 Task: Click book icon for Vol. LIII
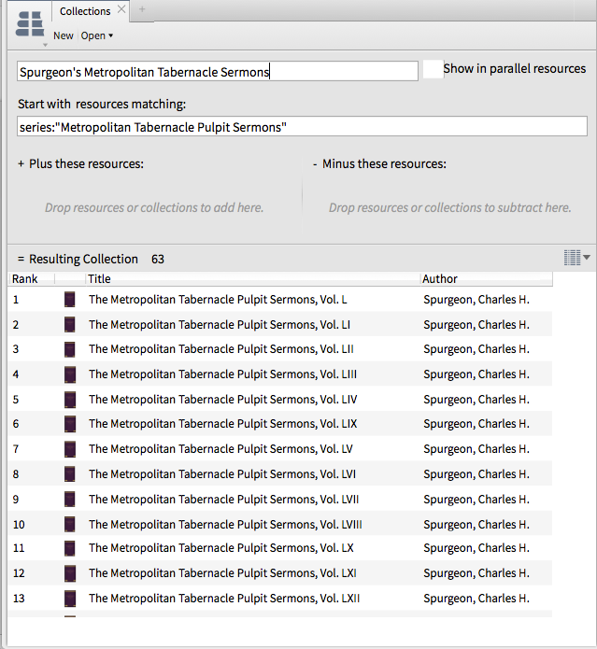[70, 374]
